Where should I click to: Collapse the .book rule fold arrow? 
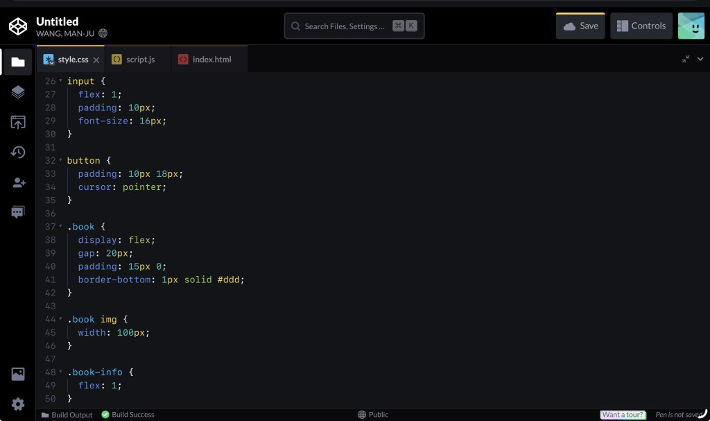61,226
